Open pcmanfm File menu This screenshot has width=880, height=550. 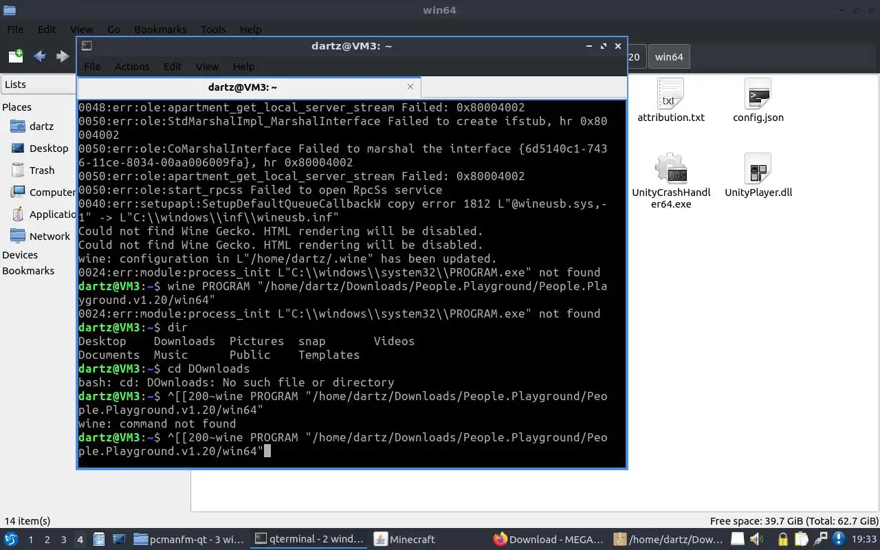[x=15, y=30]
